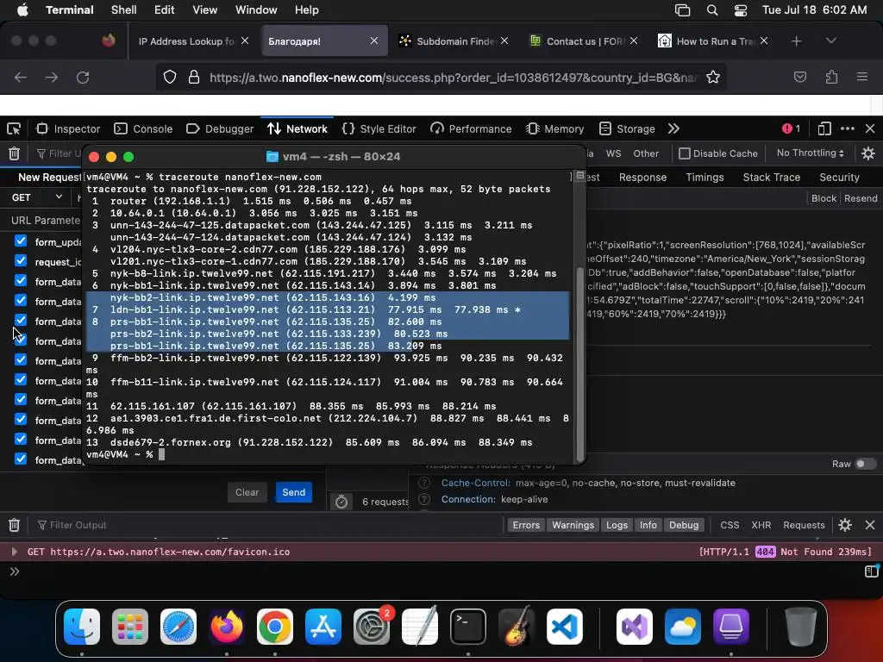The width and height of the screenshot is (883, 662).
Task: Click the browser reload icon
Action: pyautogui.click(x=83, y=77)
